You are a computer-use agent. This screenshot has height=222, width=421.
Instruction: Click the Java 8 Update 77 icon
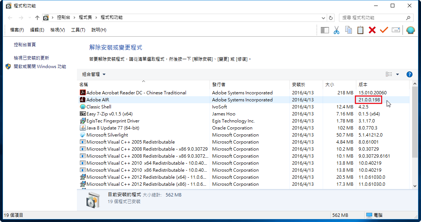83,128
